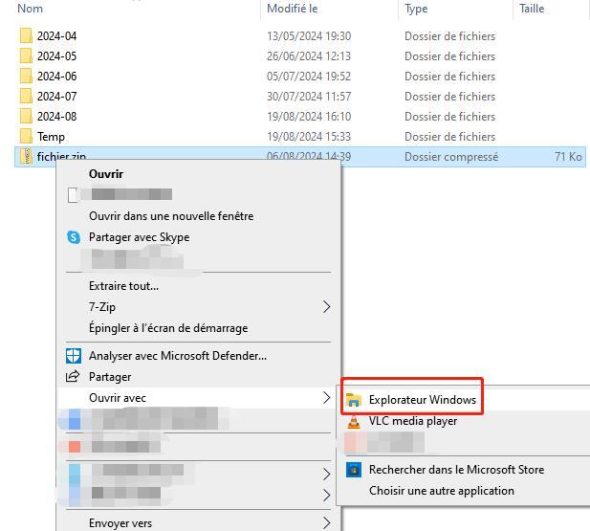
Task: Click the Temp folder icon
Action: pos(26,136)
